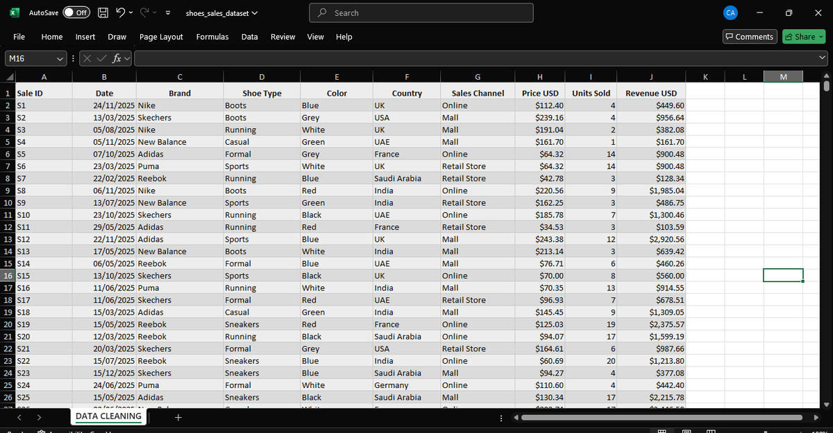Switch to the View tab
Viewport: 833px width, 433px height.
tap(315, 37)
